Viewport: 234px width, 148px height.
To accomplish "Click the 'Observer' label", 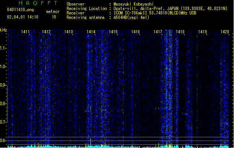I will (x=76, y=4).
